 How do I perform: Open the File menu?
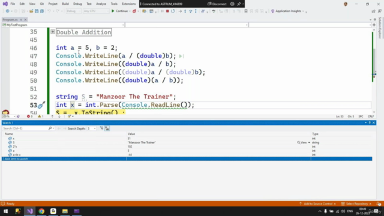tap(13, 4)
